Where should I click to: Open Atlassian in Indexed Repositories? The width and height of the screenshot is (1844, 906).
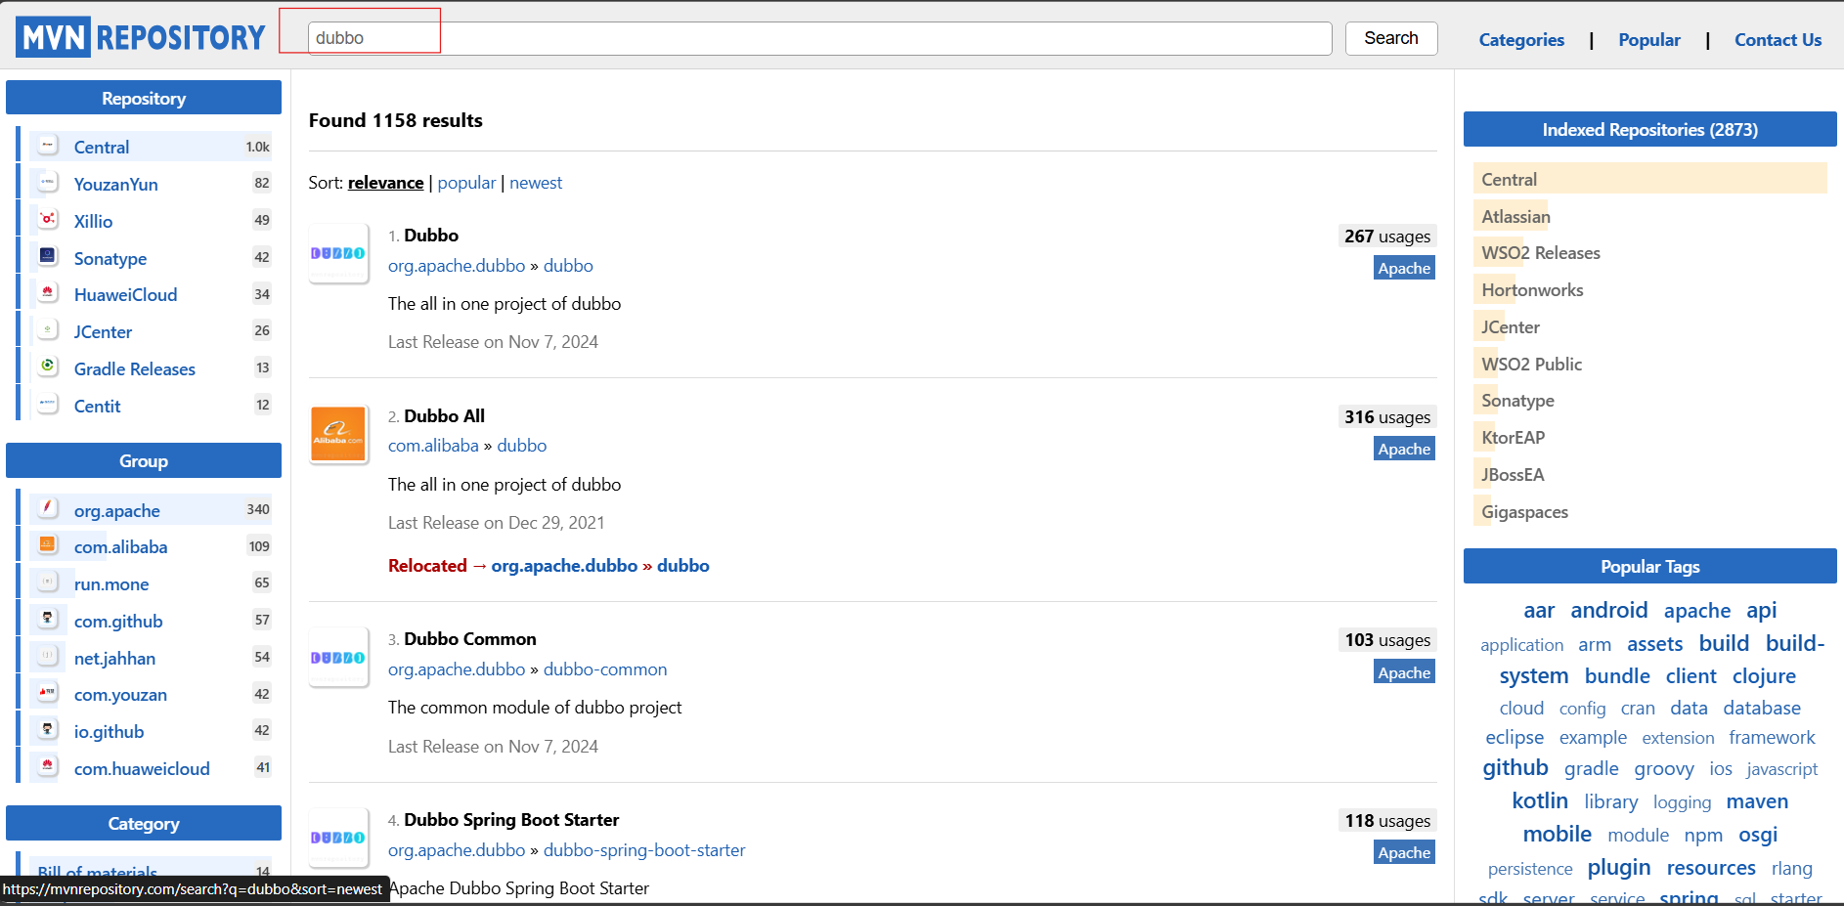(x=1515, y=217)
